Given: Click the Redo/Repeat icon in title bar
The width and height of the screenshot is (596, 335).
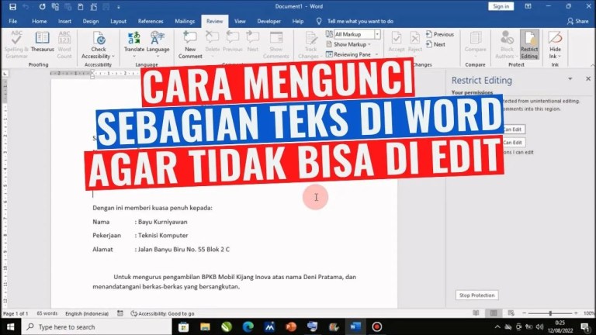Looking at the screenshot, I should 42,6.
